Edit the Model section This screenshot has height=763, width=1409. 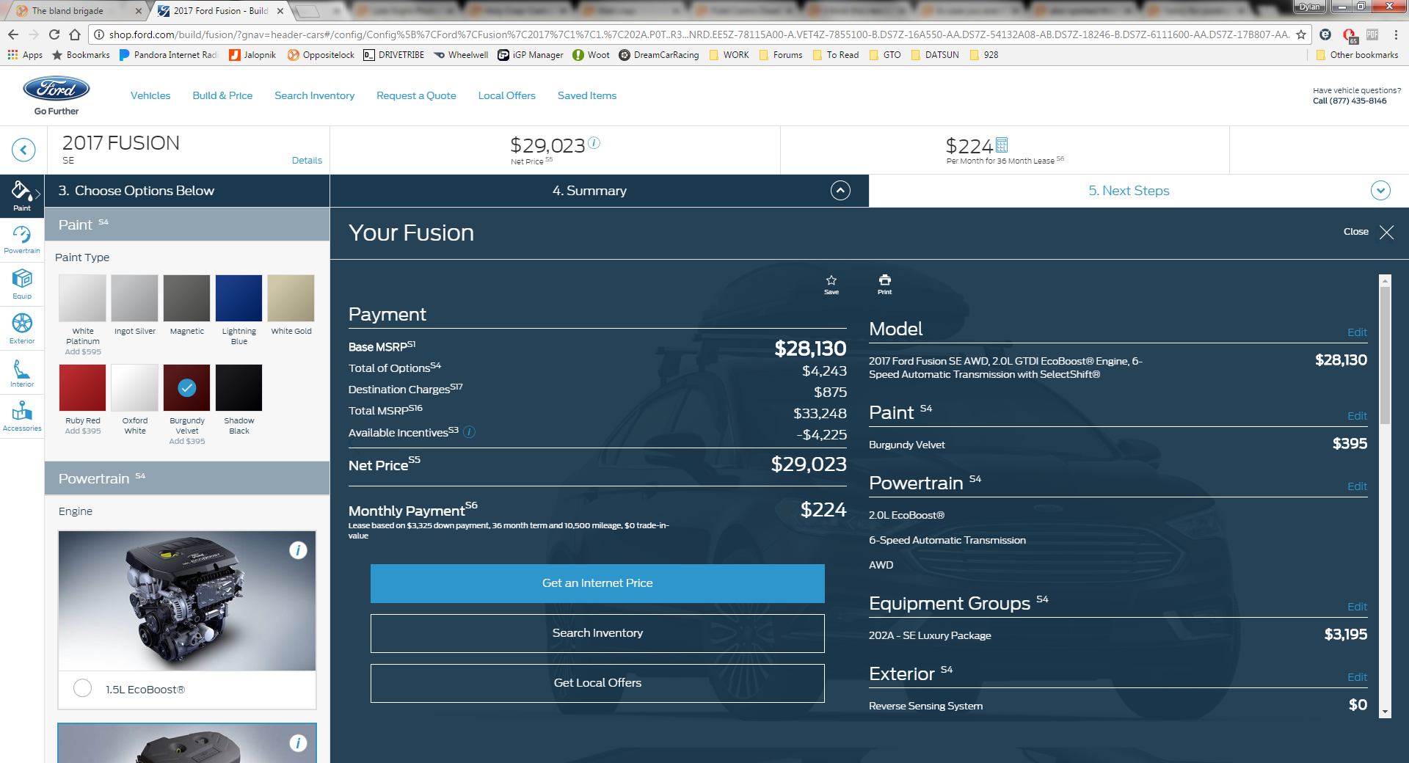pos(1357,332)
